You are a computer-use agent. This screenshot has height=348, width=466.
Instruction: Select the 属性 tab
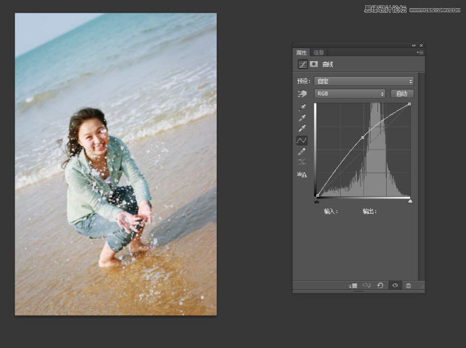302,51
